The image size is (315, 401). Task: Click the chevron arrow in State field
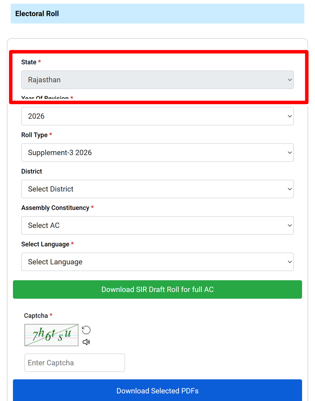click(290, 80)
